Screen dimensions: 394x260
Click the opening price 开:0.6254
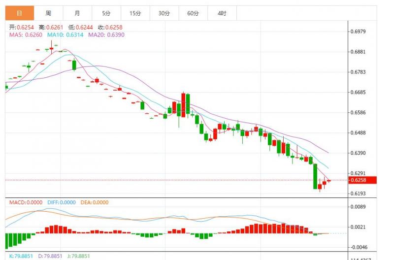(x=21, y=27)
